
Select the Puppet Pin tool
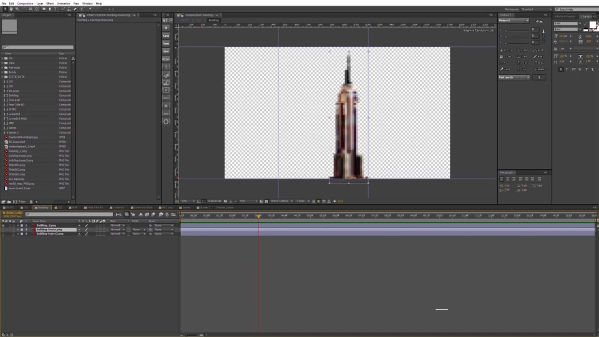[90, 9]
